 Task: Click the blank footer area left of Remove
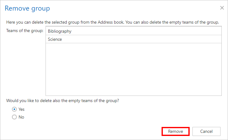81,131
